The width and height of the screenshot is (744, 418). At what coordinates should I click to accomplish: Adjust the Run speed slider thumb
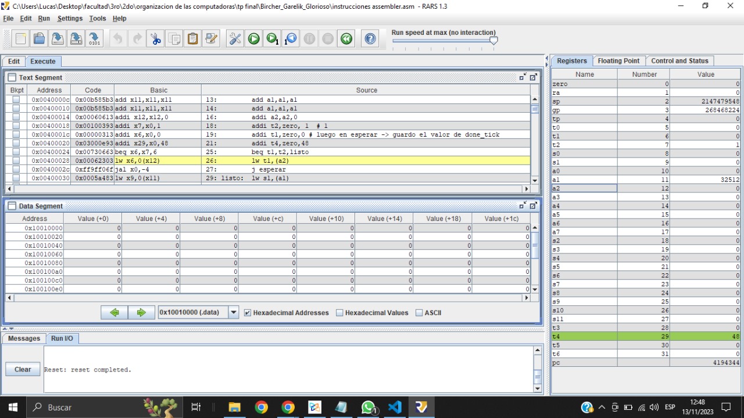493,41
